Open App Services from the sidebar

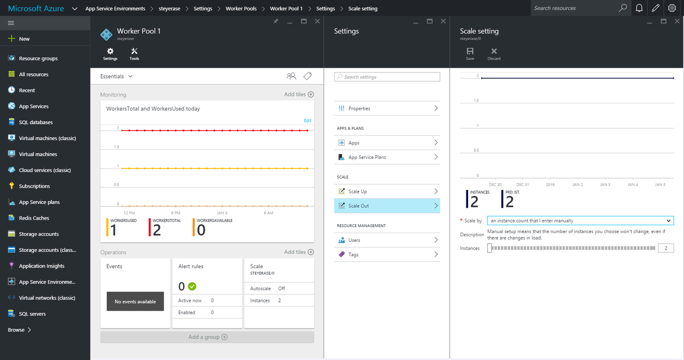point(34,106)
